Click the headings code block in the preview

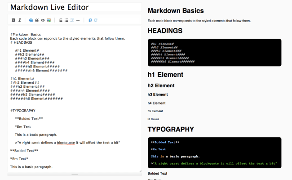click(215, 53)
